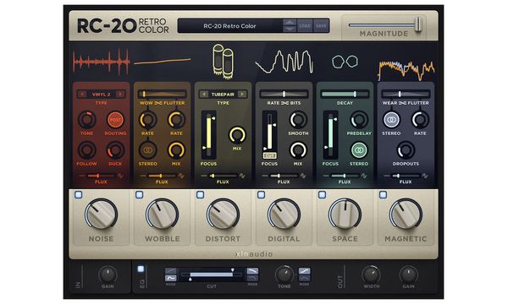
Task: Select the lower low-cut filter mode icon
Action: [x=171, y=278]
